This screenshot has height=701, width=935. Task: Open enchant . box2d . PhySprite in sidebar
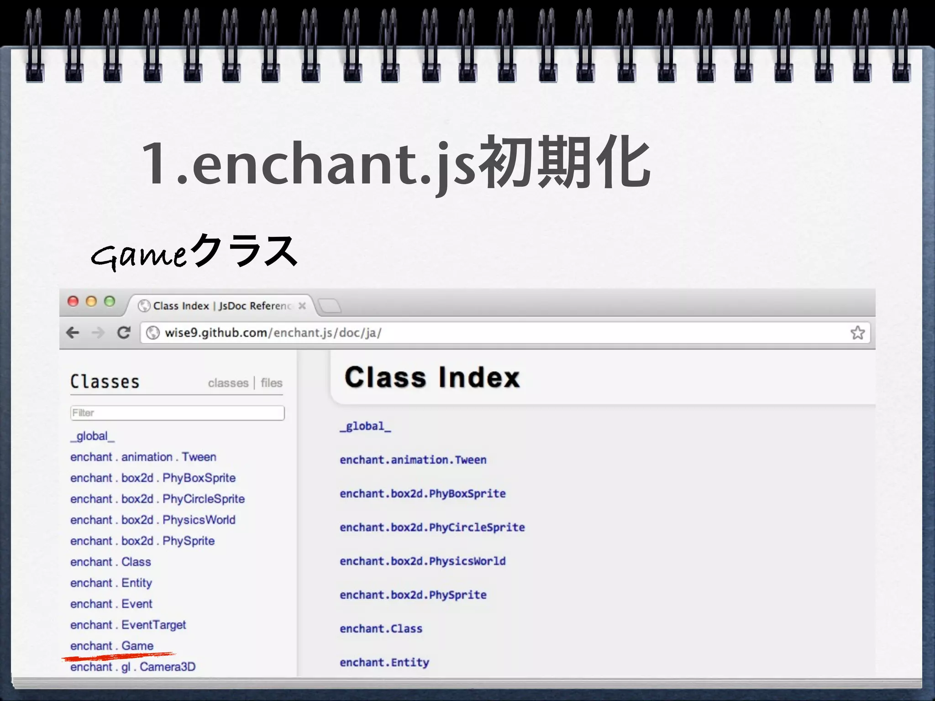coord(142,541)
